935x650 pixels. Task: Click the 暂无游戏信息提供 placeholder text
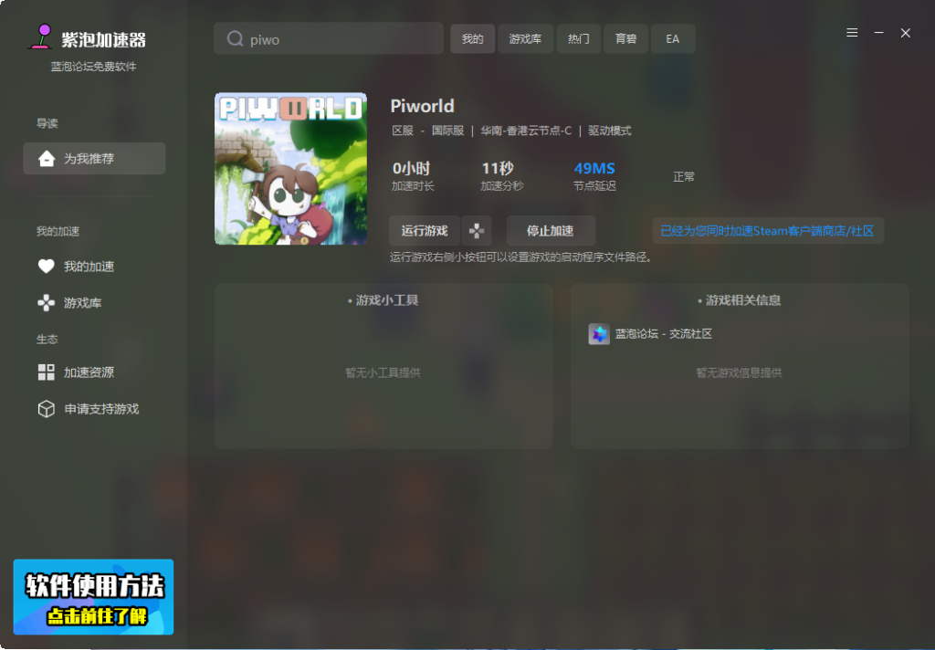coord(739,372)
